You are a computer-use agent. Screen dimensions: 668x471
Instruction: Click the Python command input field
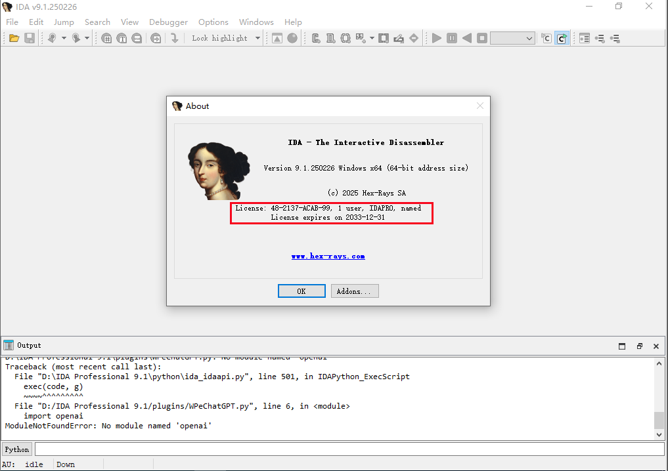349,449
